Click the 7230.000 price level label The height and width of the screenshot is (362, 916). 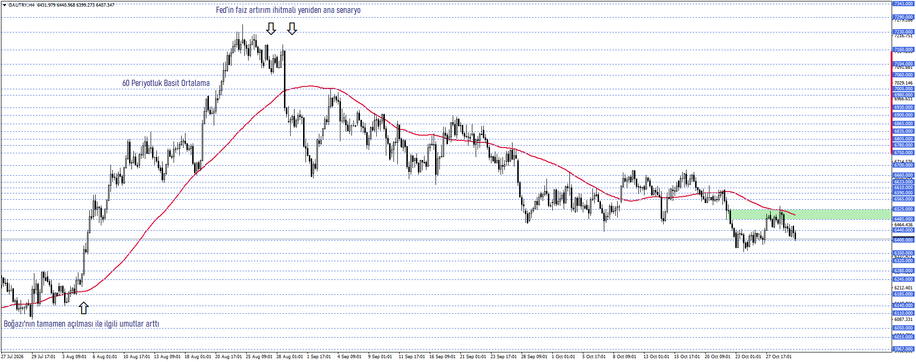[x=903, y=32]
